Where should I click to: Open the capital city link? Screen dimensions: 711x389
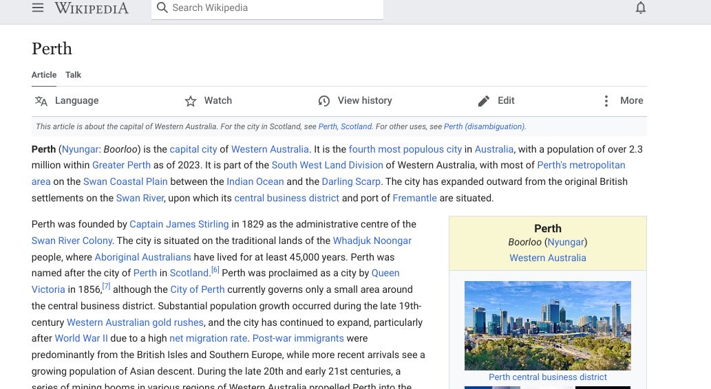coord(193,149)
